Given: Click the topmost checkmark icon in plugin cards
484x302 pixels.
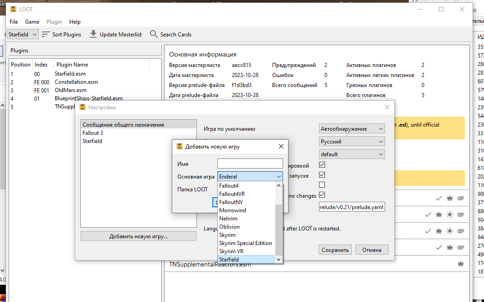Looking at the screenshot, I should coord(439,198).
